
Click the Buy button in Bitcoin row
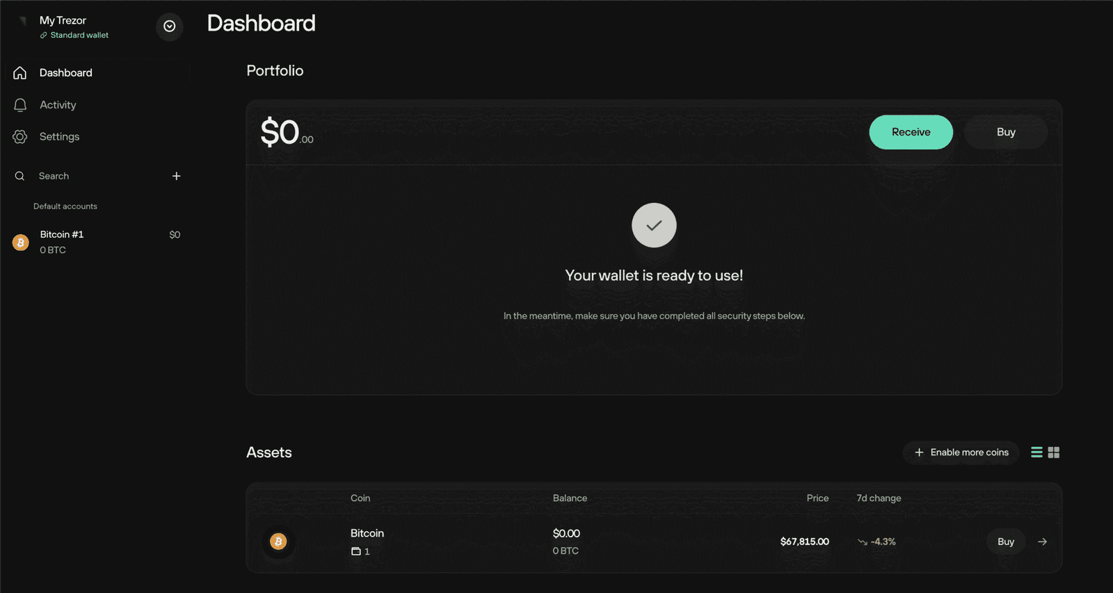tap(1006, 542)
